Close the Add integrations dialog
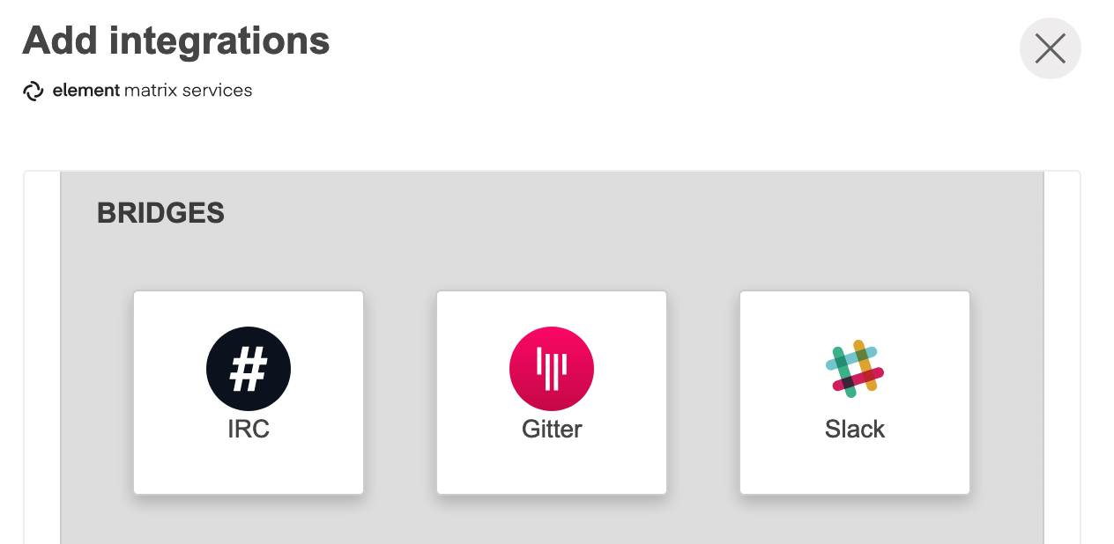This screenshot has height=544, width=1114. click(x=1051, y=48)
